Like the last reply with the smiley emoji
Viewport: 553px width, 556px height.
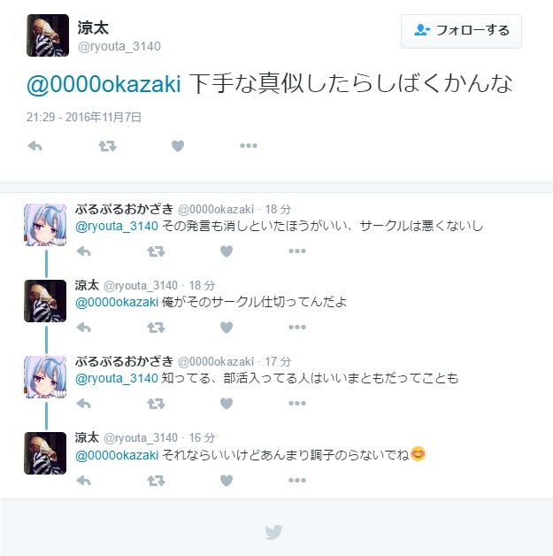227,481
